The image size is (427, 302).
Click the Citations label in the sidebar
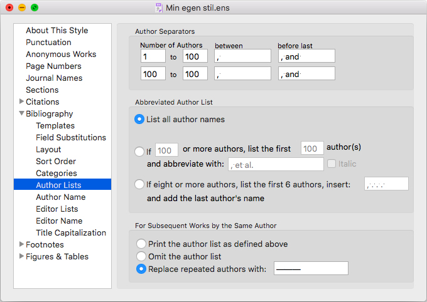tap(43, 102)
